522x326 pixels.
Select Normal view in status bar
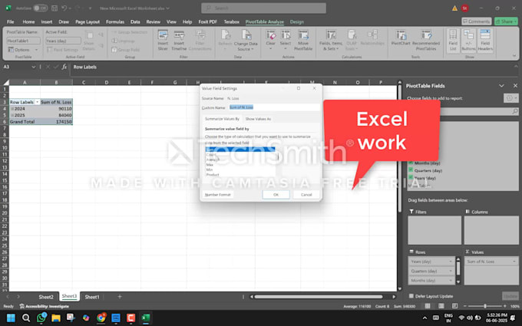[x=428, y=306]
